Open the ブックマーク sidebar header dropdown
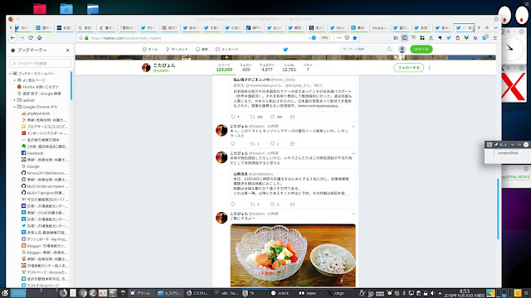Viewport: 531px width, 298px height. click(x=32, y=50)
